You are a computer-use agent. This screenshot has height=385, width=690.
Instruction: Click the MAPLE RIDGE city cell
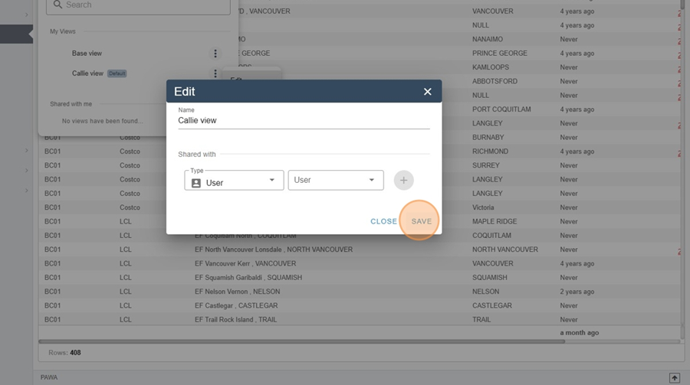[x=495, y=221]
